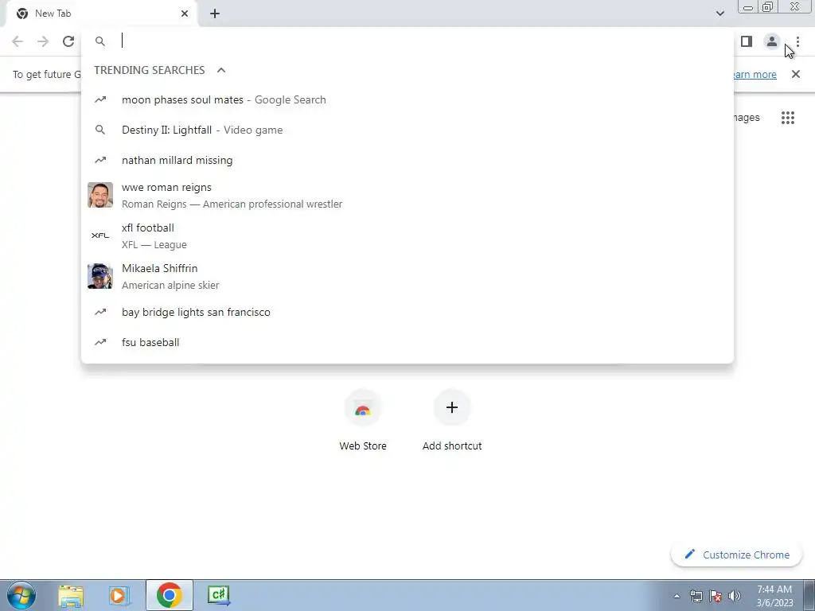
Task: Select the Destiny II: Lightfall suggestion
Action: (x=407, y=130)
